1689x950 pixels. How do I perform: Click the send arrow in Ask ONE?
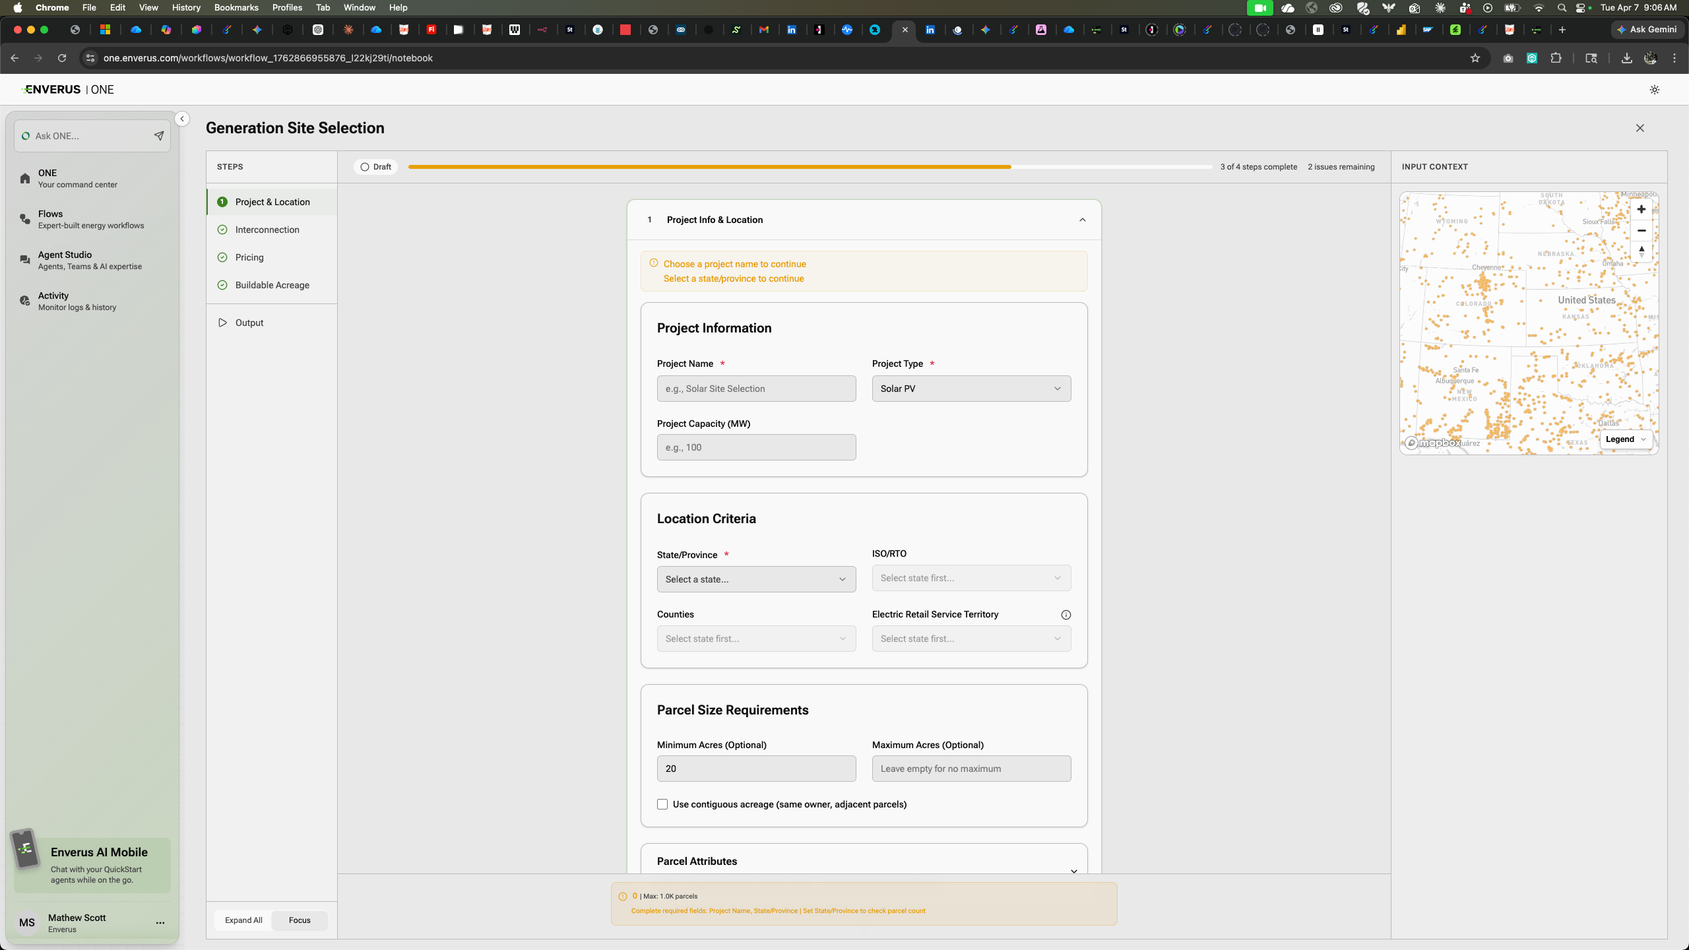[159, 136]
